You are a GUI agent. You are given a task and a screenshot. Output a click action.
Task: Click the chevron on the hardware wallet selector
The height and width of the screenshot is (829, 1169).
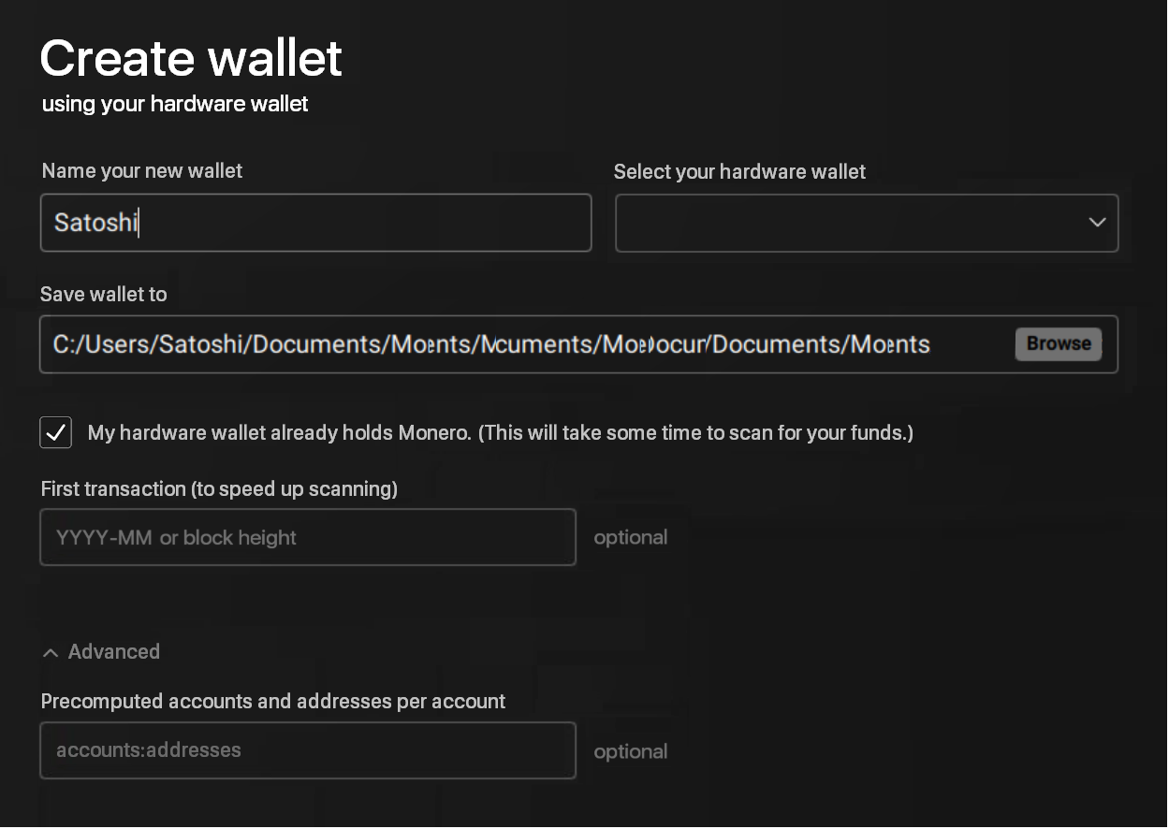click(1097, 223)
